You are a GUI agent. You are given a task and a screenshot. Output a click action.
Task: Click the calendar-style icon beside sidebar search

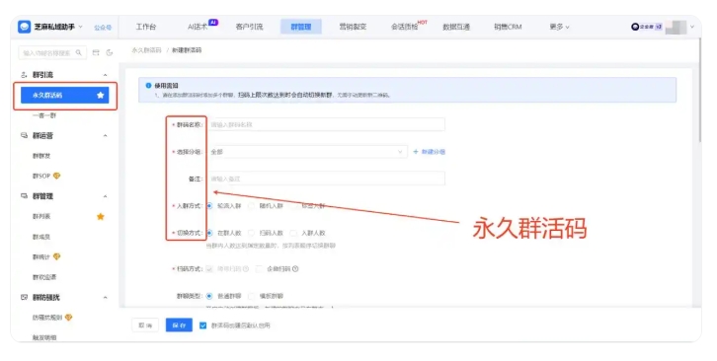tap(96, 53)
